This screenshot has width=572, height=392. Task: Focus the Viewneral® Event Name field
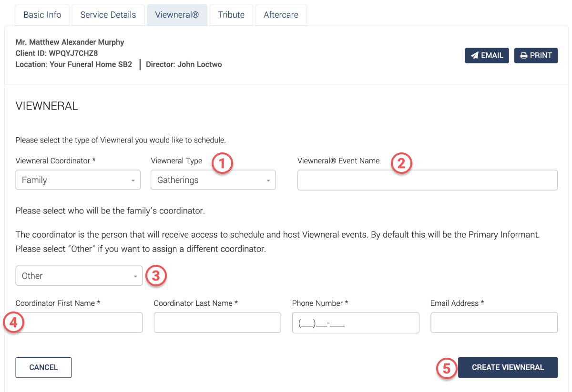click(x=427, y=180)
